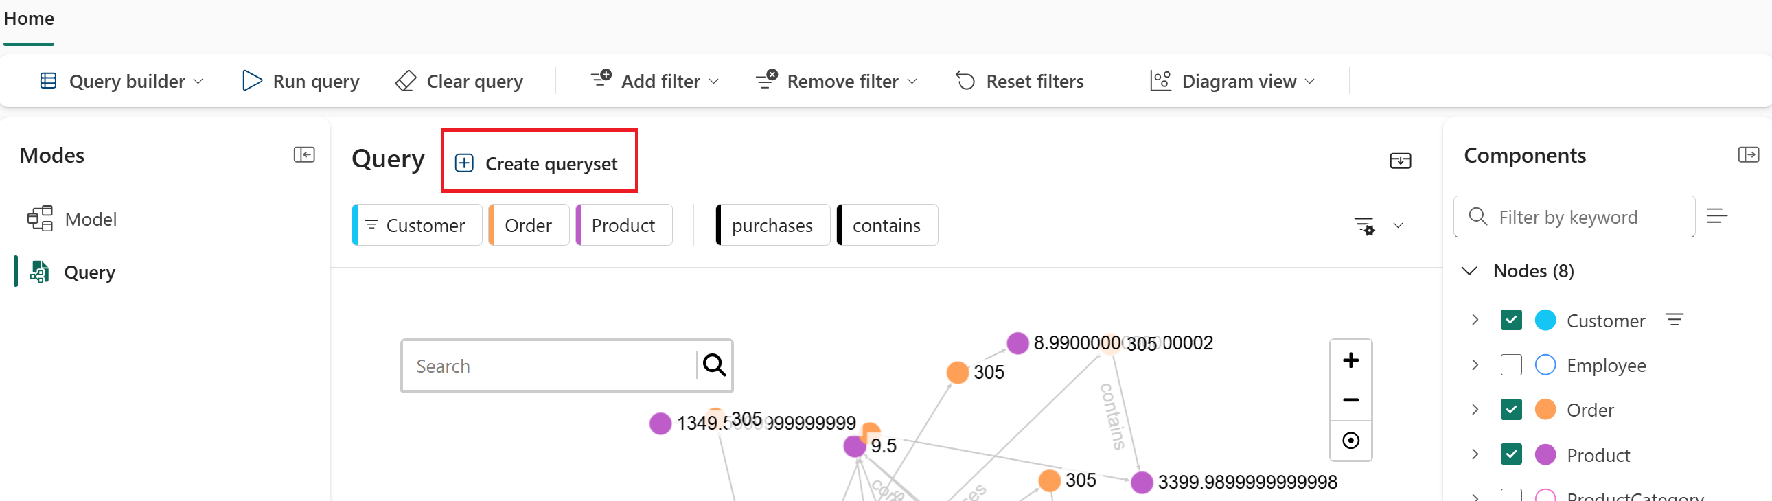1772x501 pixels.
Task: Enable the Employee node checkbox
Action: [1510, 365]
